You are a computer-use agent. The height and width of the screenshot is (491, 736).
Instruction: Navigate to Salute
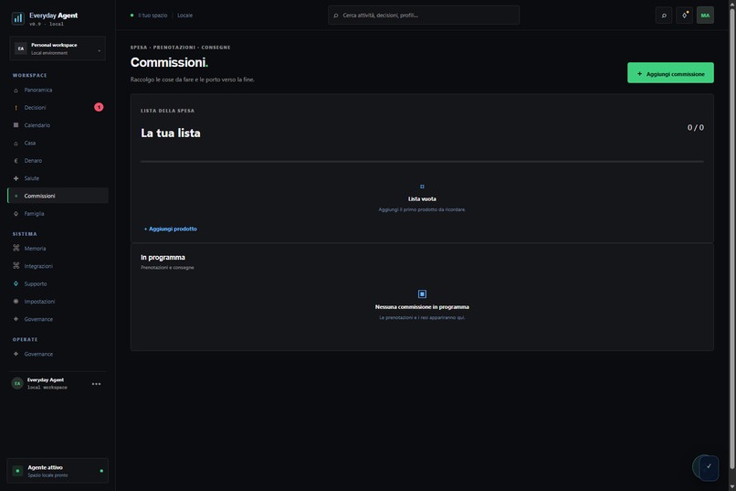[58, 178]
